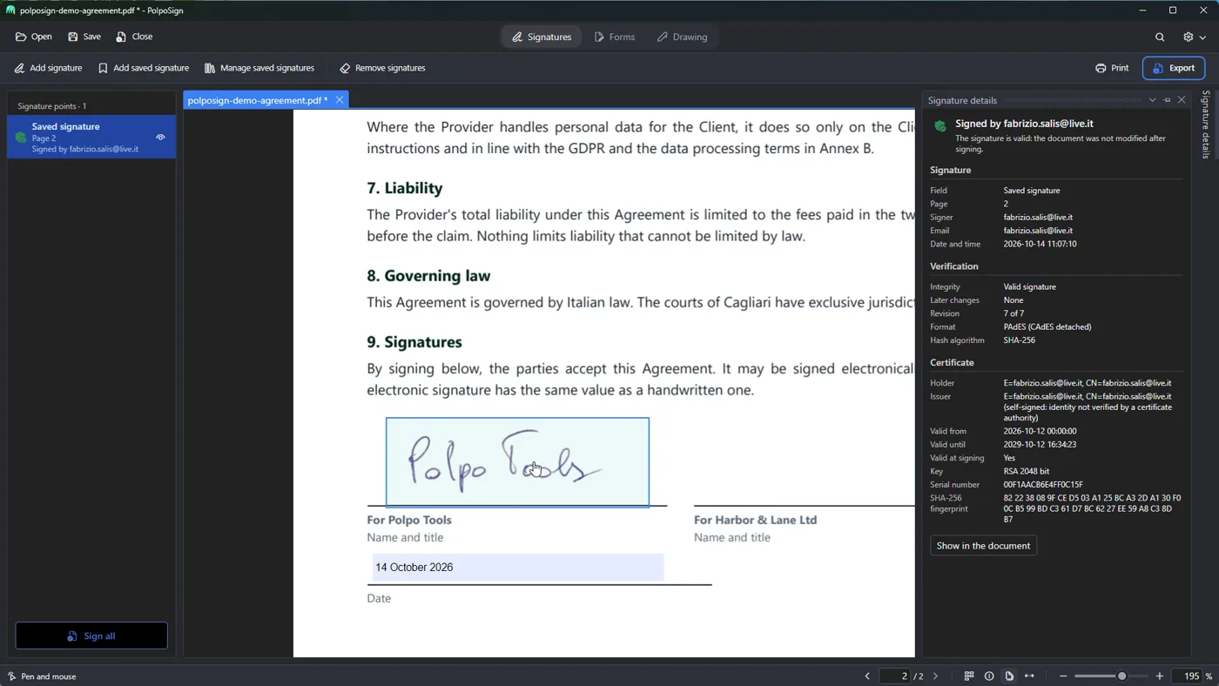This screenshot has width=1219, height=686.
Task: Click Pen and mouse input mode
Action: tap(42, 676)
